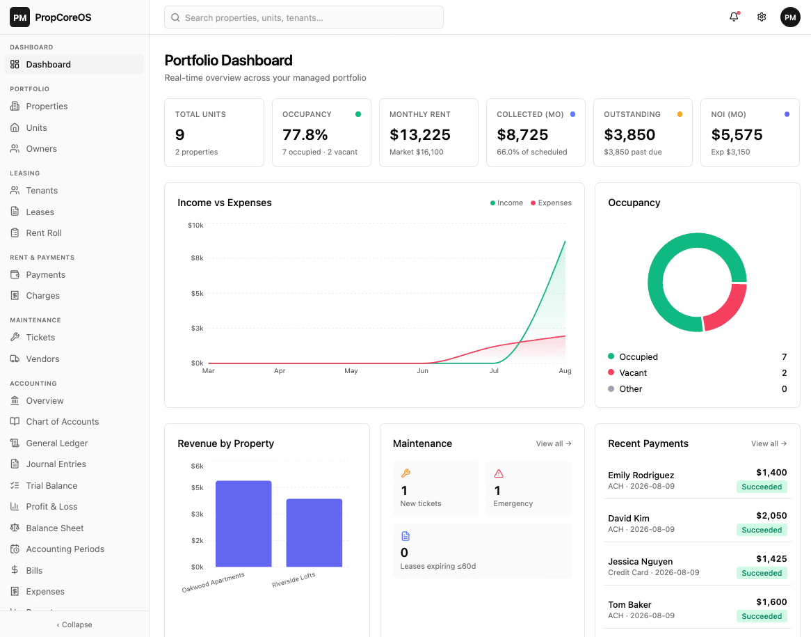Click the Leases document icon
Screen dimensions: 811x637
point(15,212)
